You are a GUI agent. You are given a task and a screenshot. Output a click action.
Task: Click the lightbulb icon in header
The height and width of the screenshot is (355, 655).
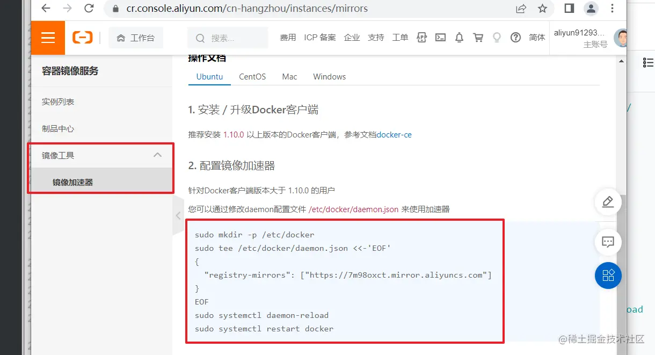(x=497, y=38)
